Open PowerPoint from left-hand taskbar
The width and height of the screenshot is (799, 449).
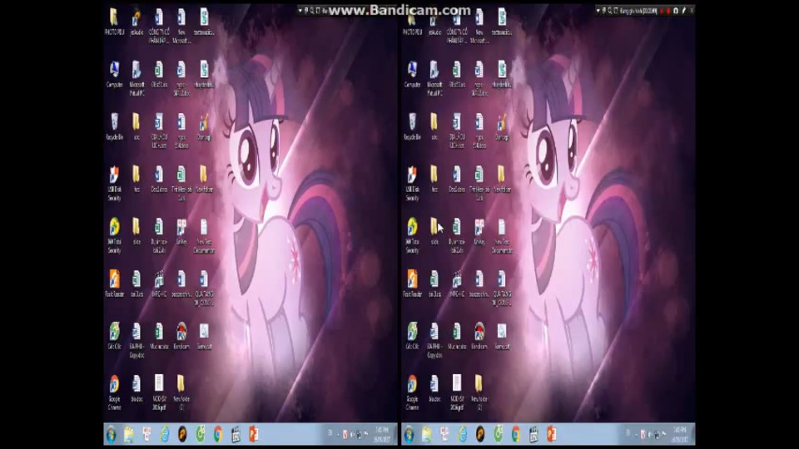click(253, 434)
